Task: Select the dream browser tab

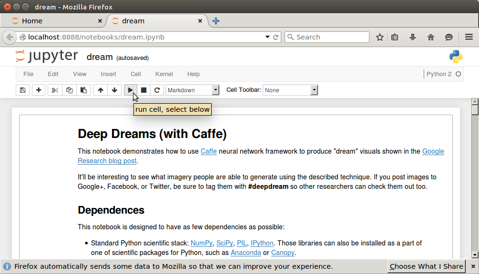Action: pyautogui.click(x=157, y=21)
